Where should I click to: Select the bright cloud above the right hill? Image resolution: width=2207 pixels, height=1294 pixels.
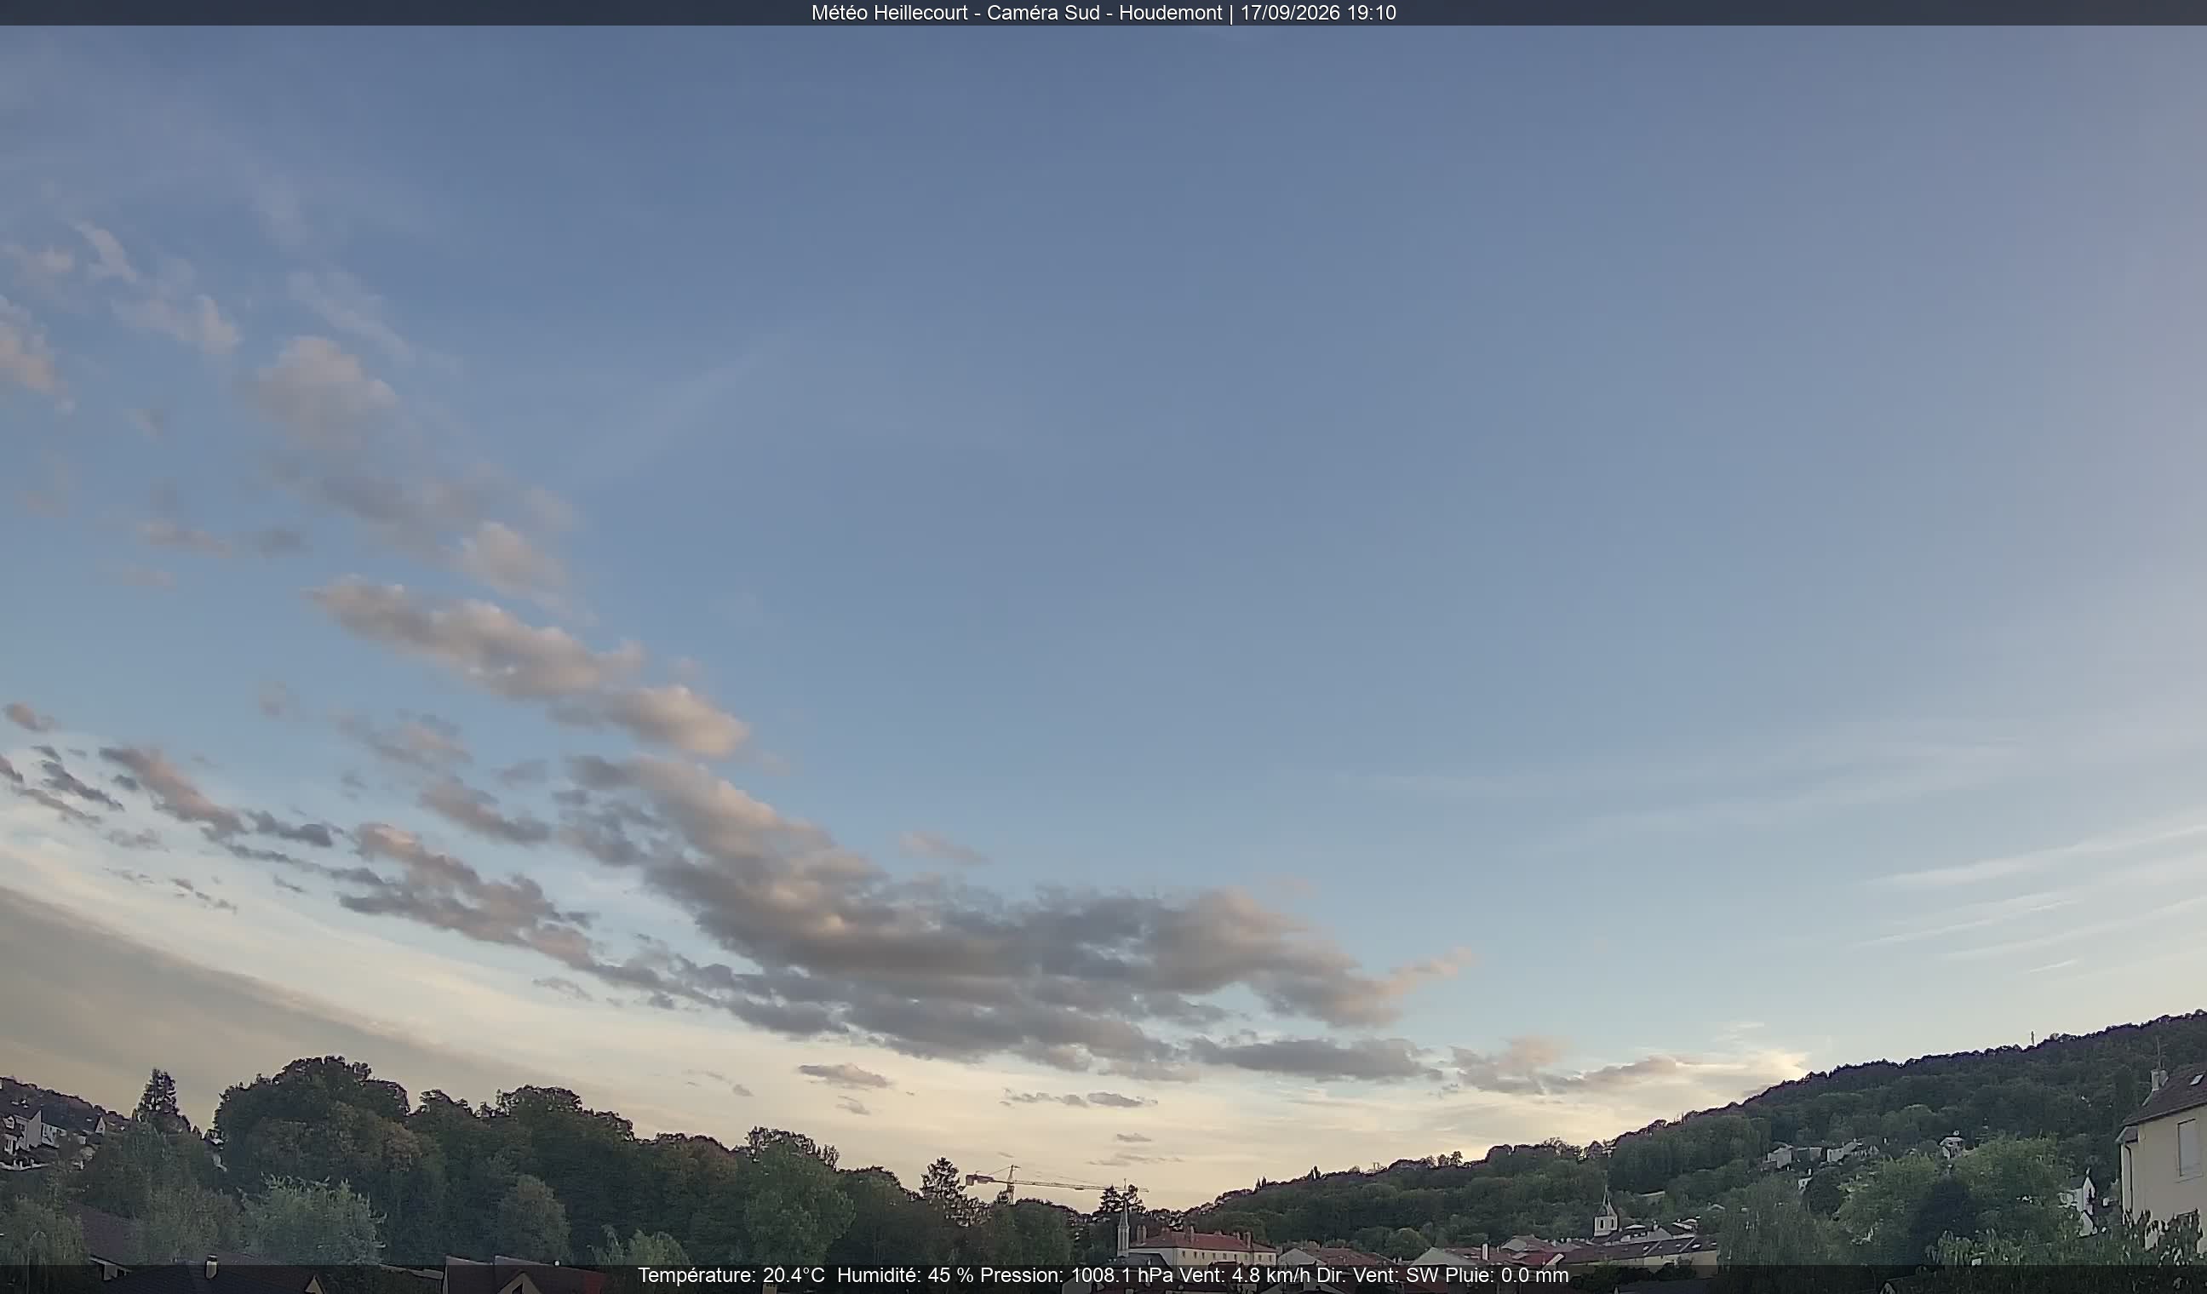tap(1778, 1067)
